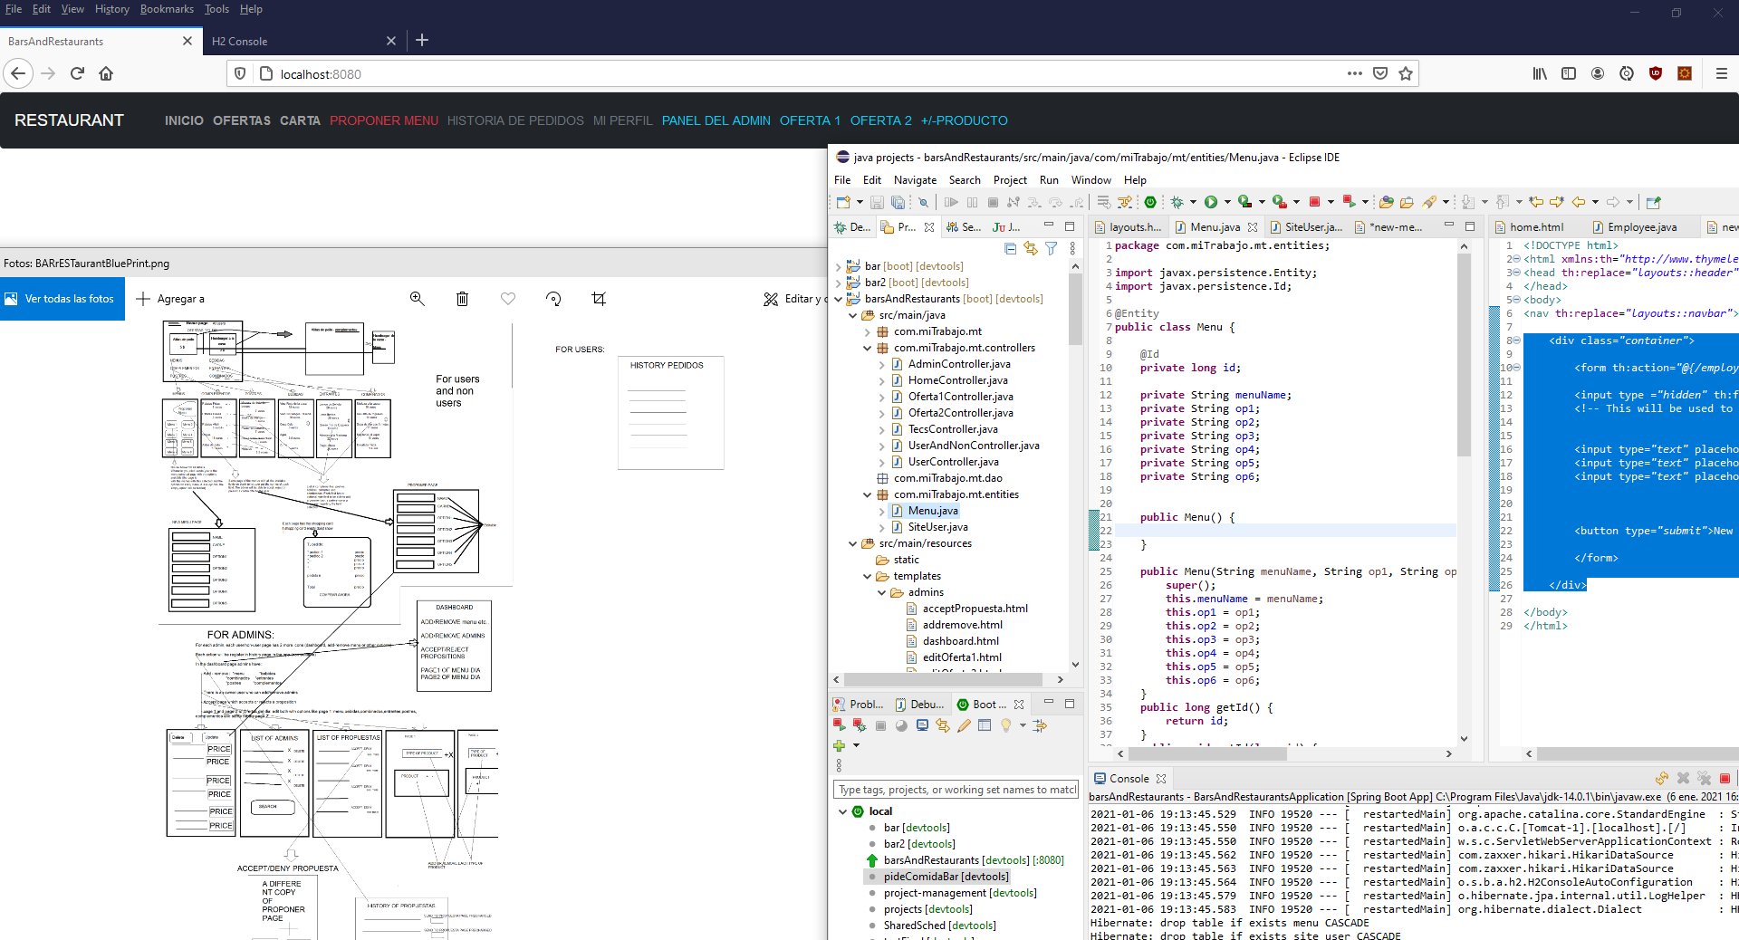Click the trash delete icon in Photos
1739x940 pixels.
click(462, 299)
